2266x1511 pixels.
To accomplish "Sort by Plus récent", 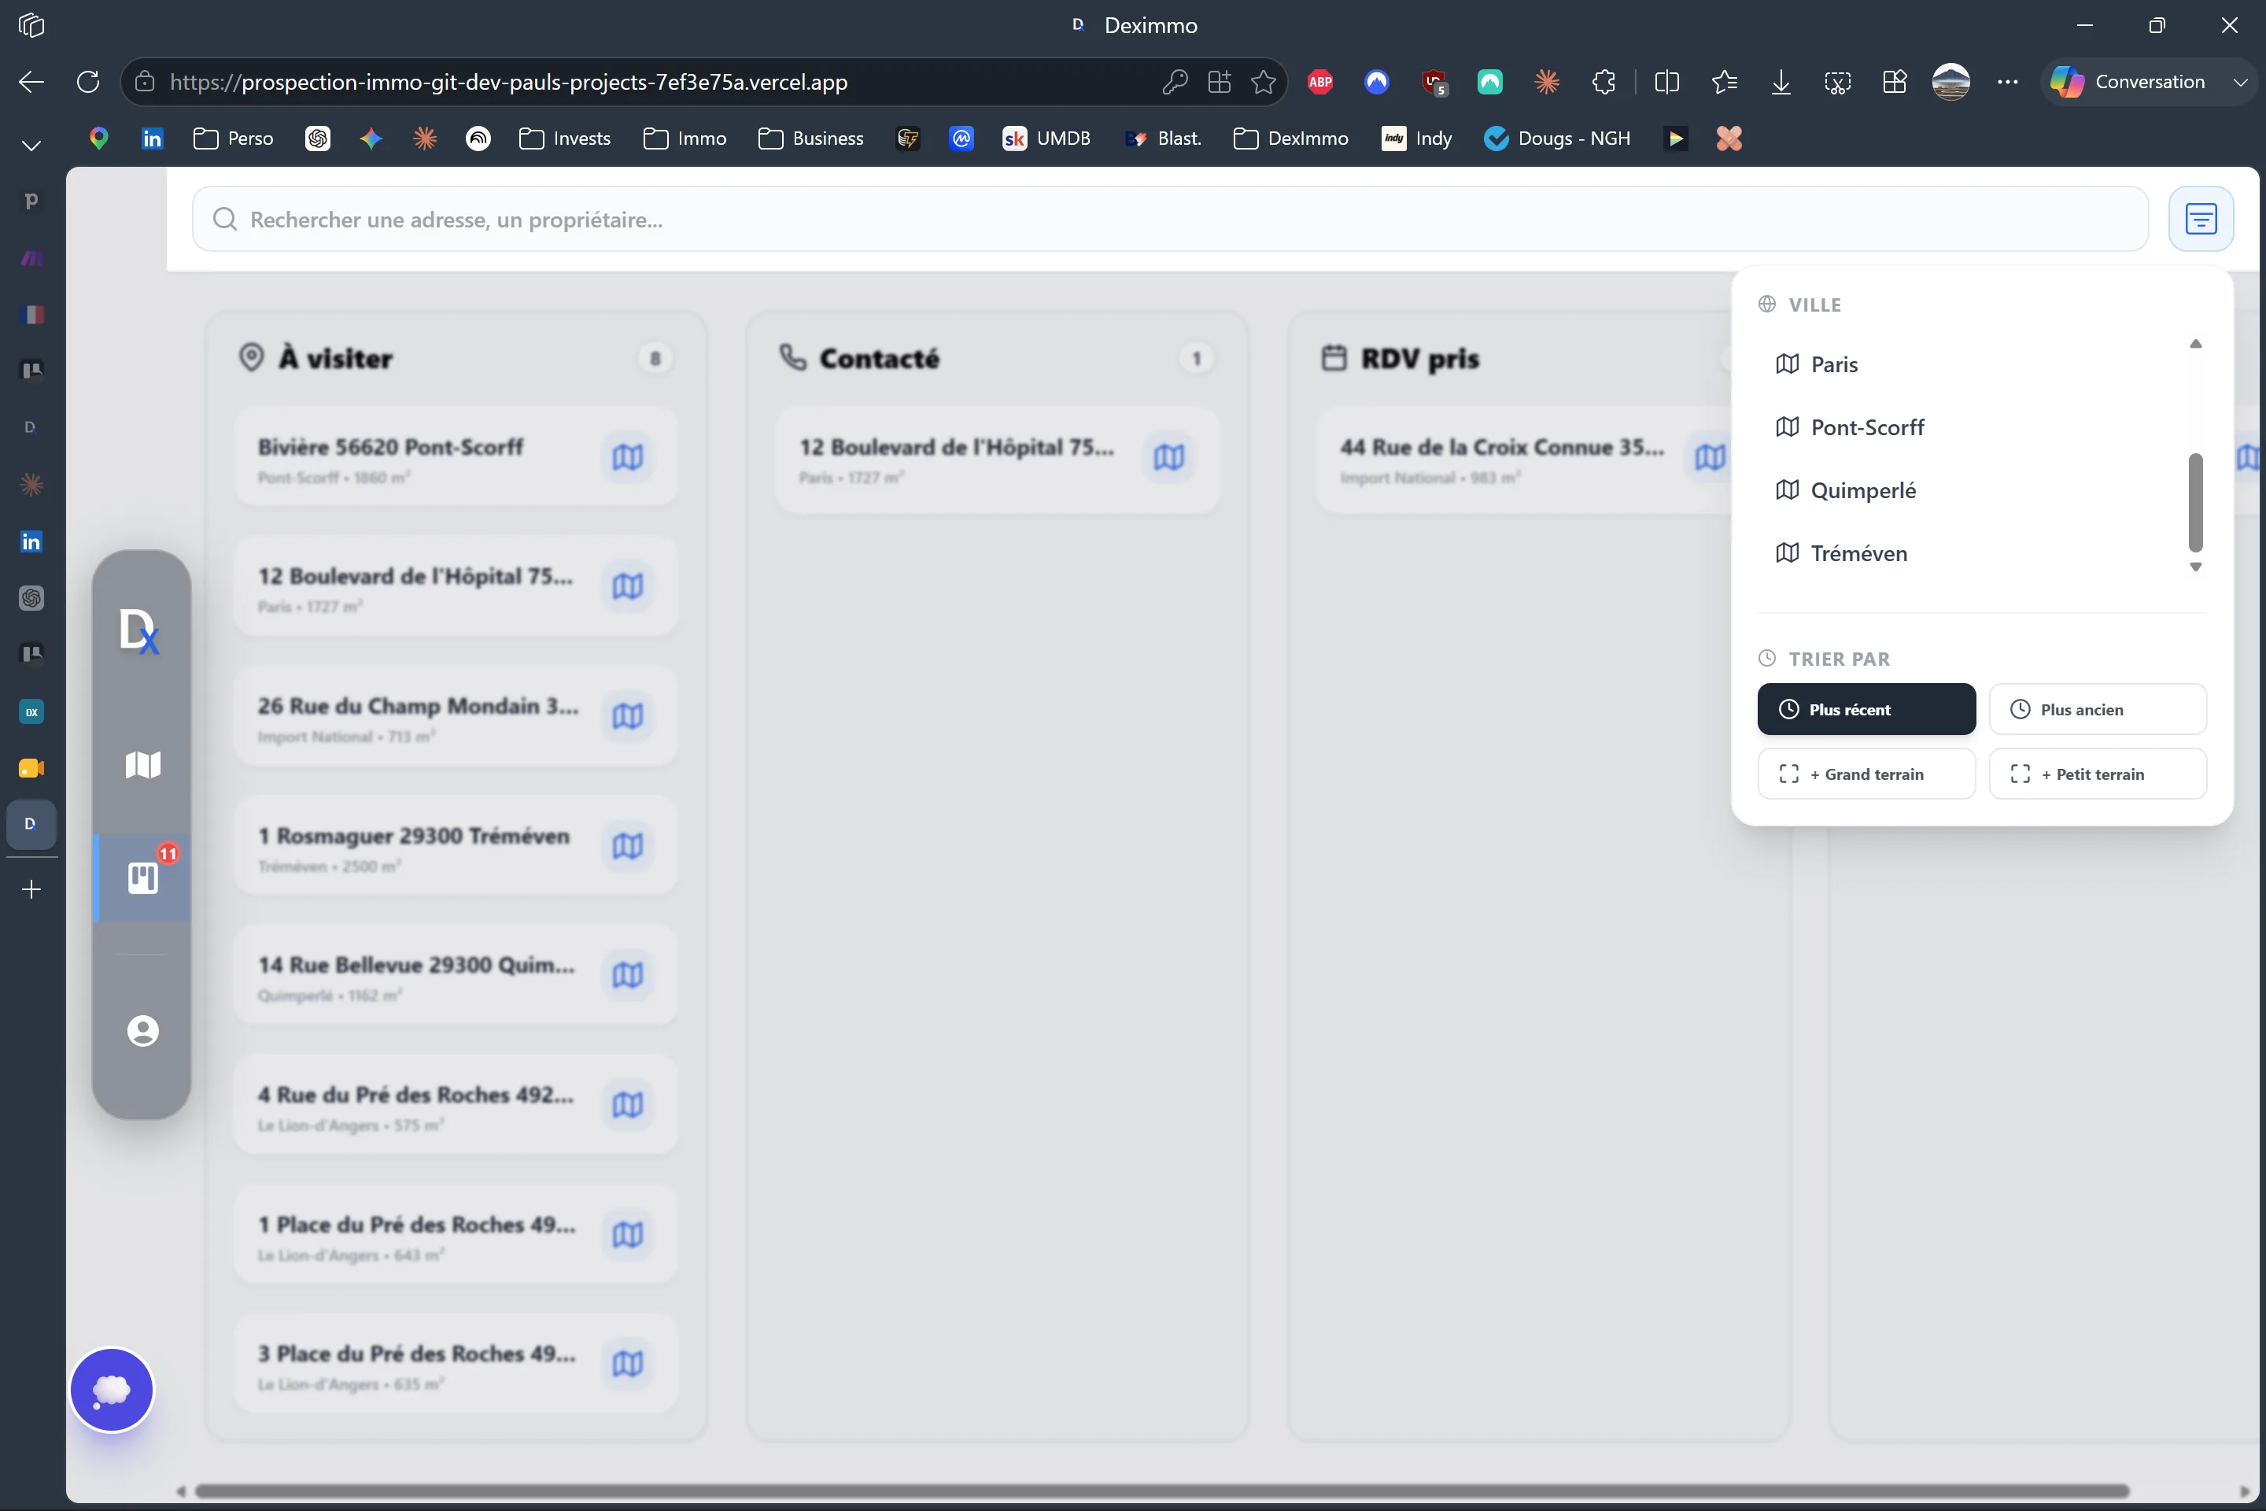I will 1866,709.
